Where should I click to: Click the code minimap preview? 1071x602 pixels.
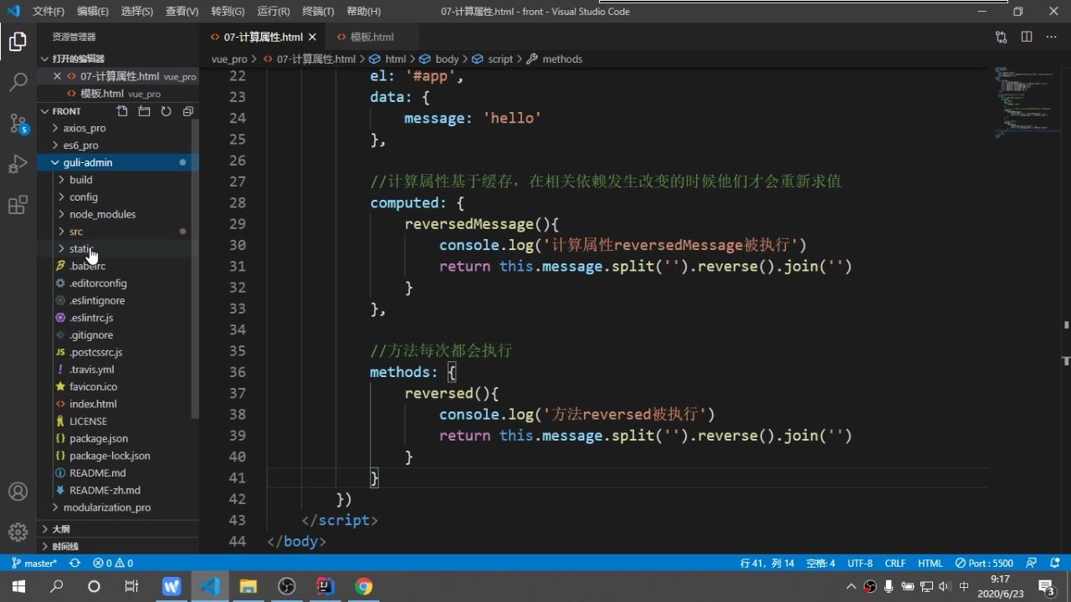(1026, 102)
